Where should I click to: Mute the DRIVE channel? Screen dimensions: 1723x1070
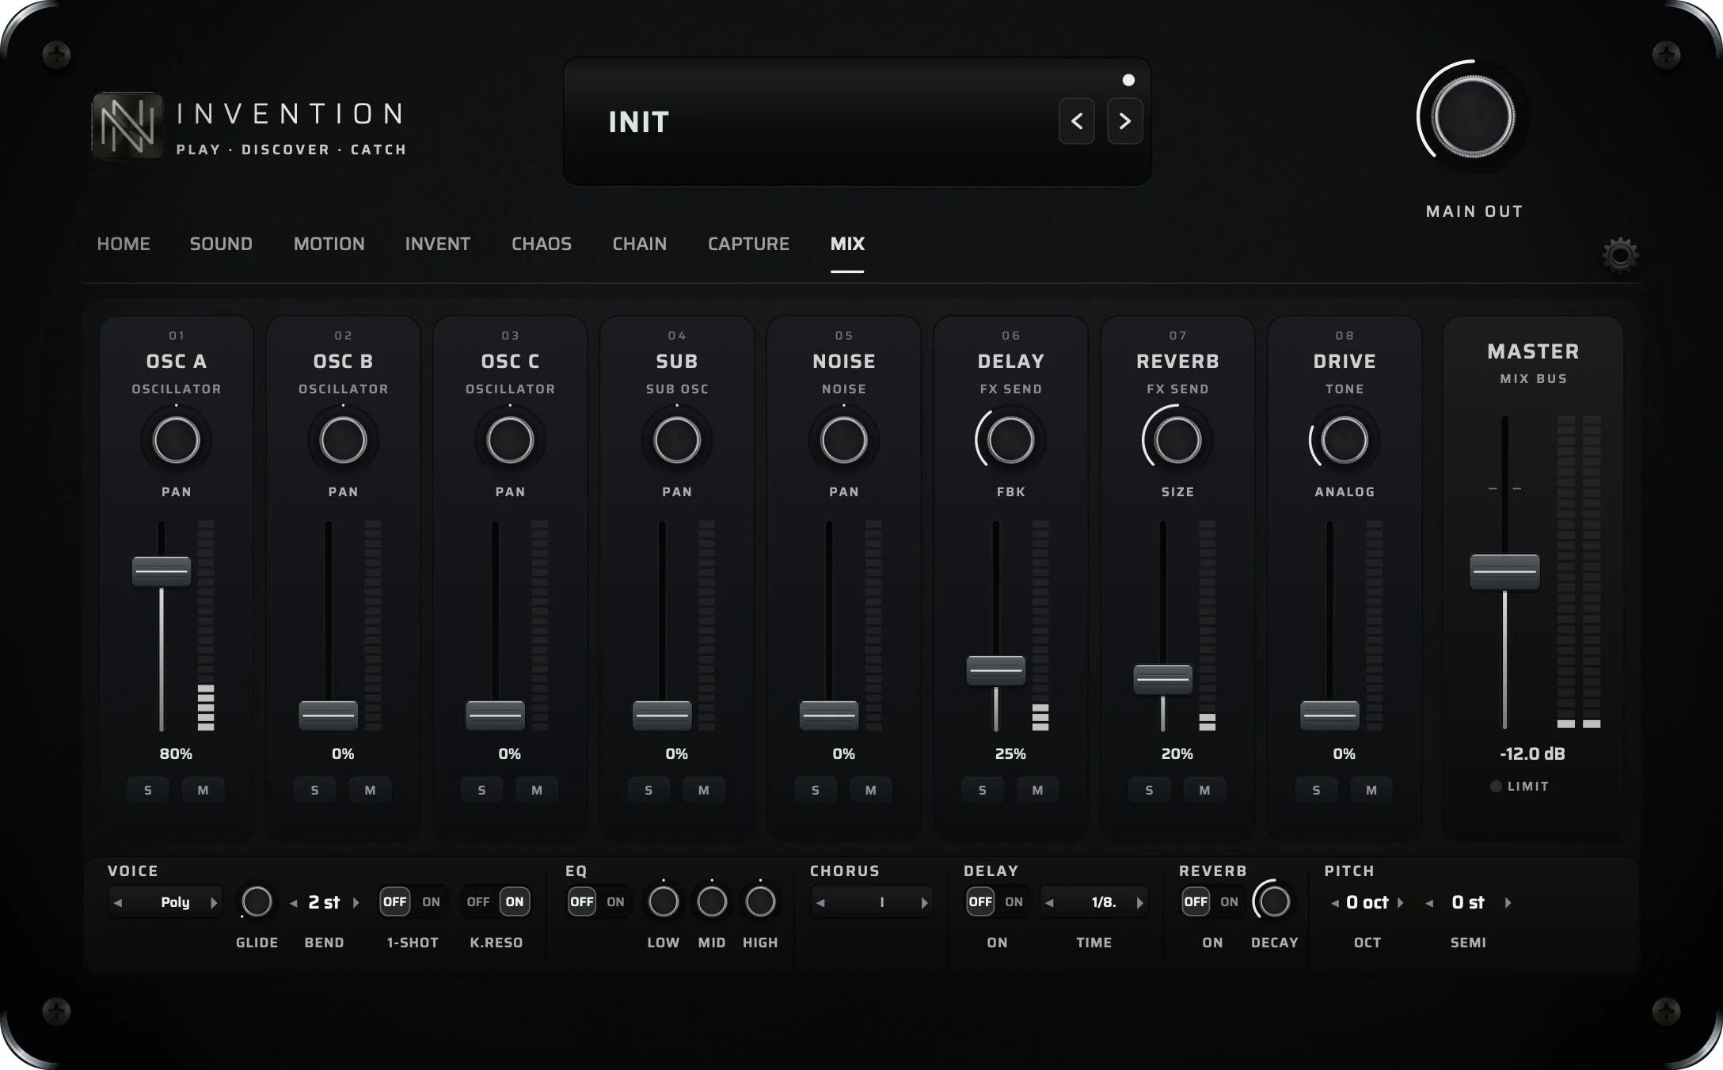point(1371,790)
